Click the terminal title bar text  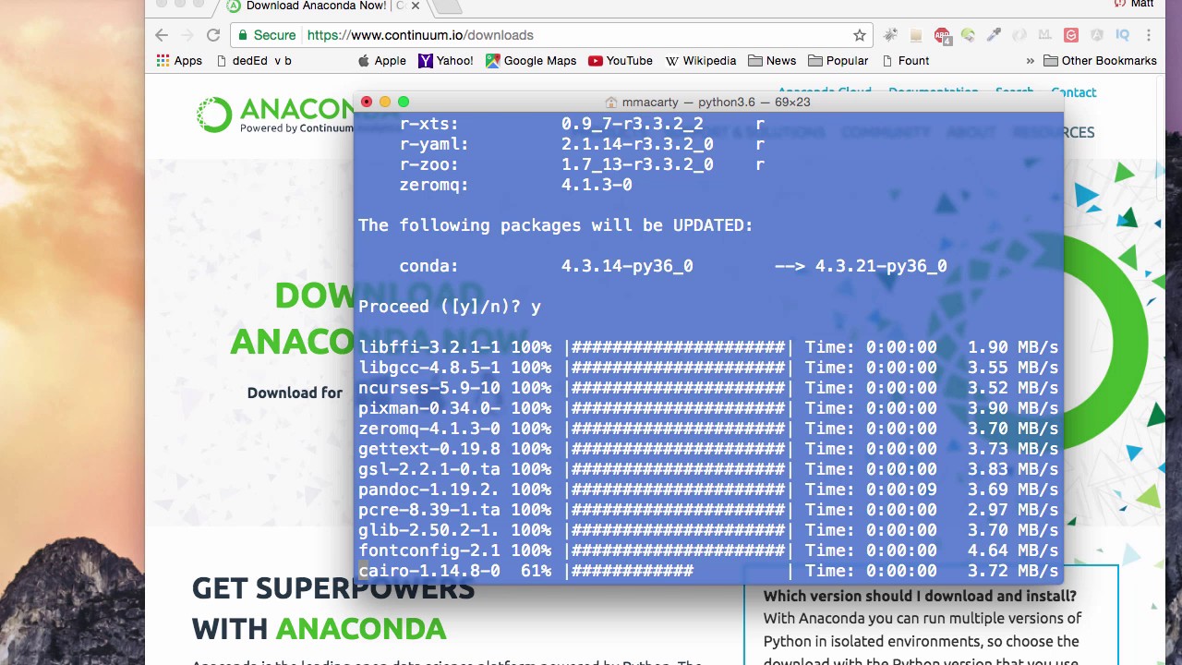point(716,103)
